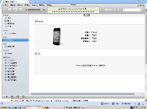Open the Store menu
This screenshot has width=147, height=109.
(34, 5)
